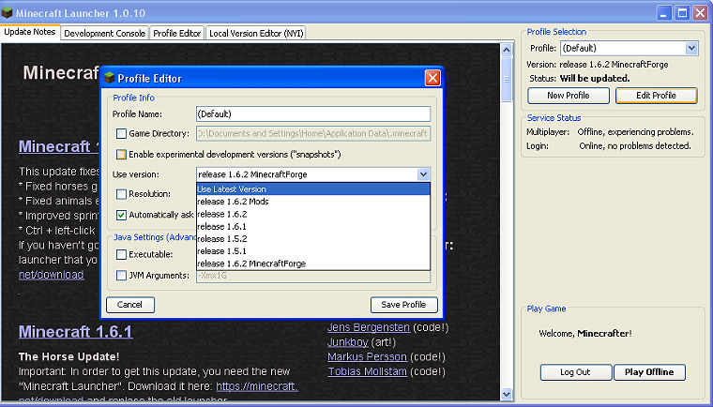Open the Minecraft 1.6.1 heading link

coord(75,332)
